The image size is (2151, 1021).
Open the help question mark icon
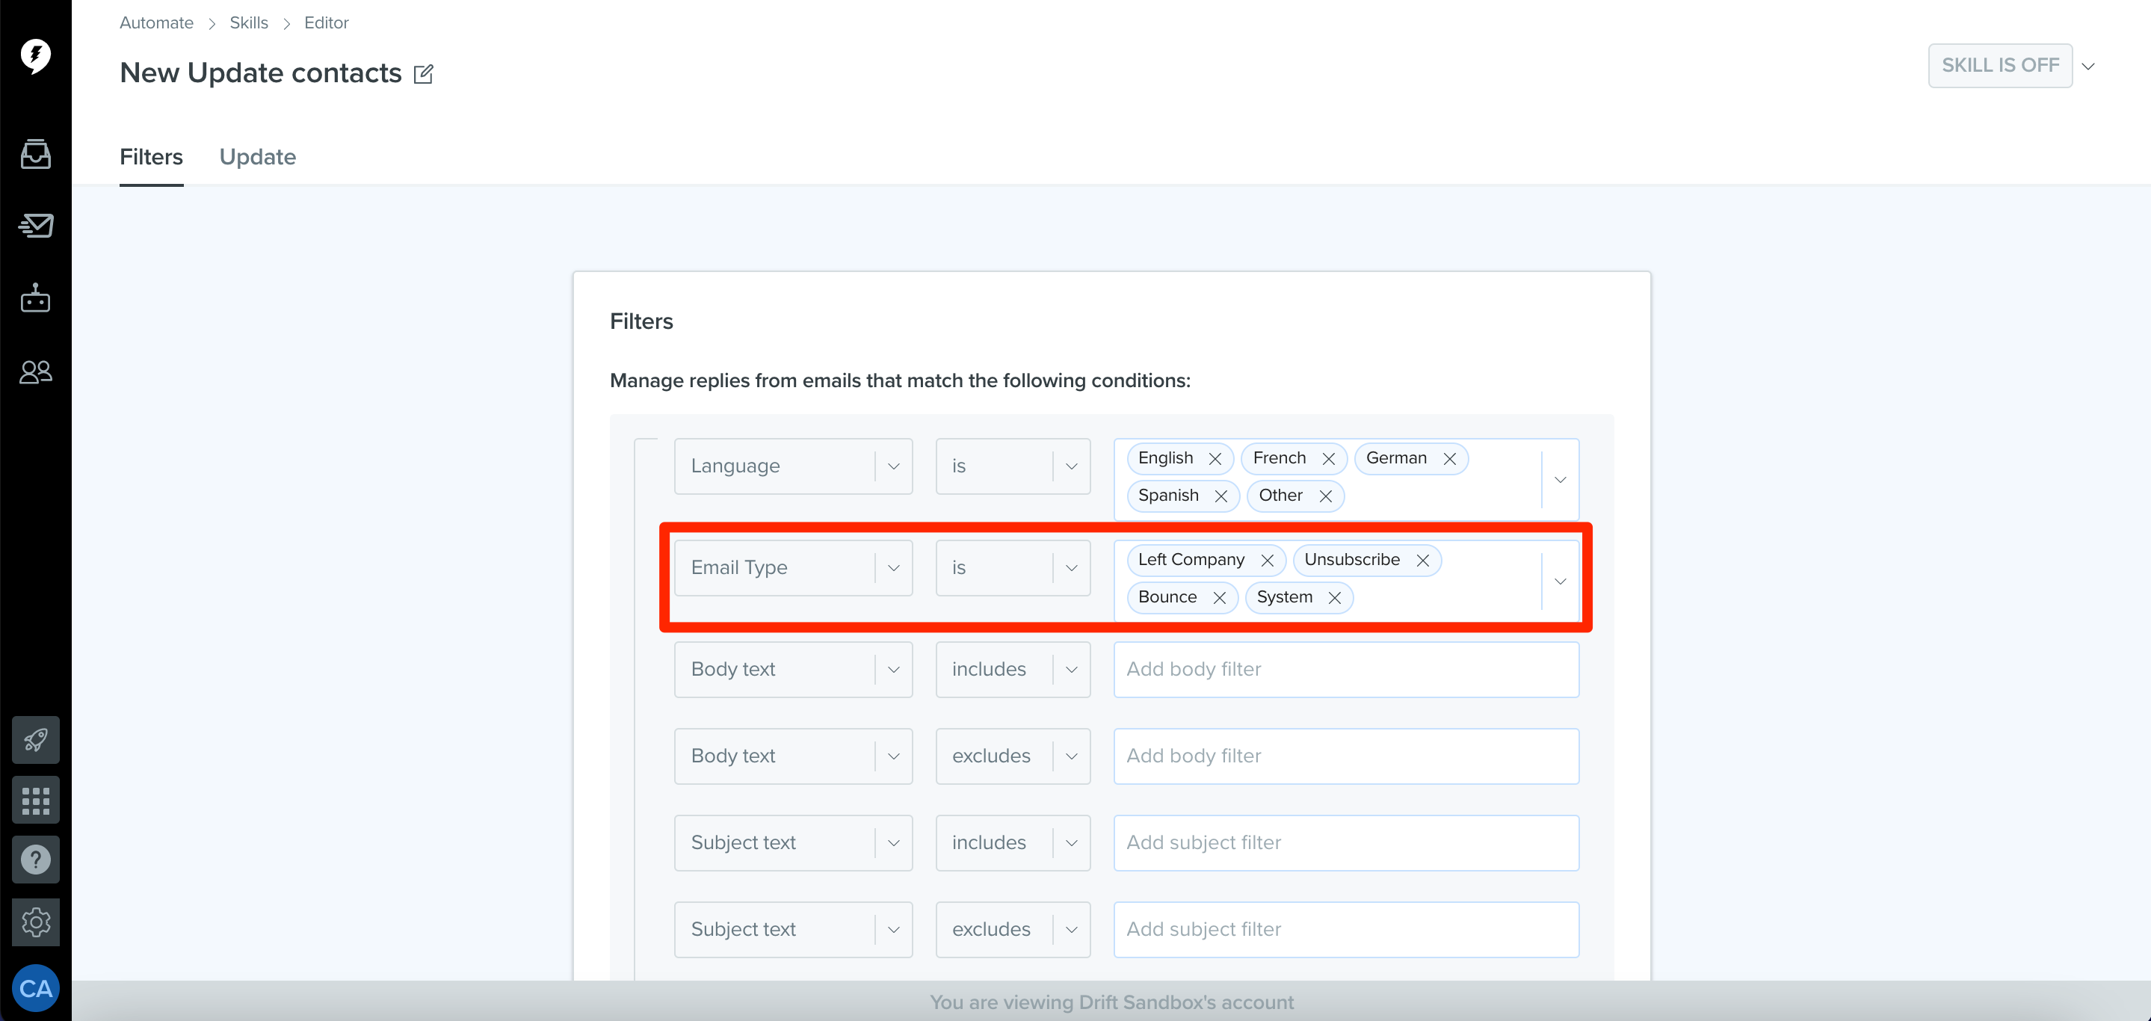pyautogui.click(x=35, y=860)
